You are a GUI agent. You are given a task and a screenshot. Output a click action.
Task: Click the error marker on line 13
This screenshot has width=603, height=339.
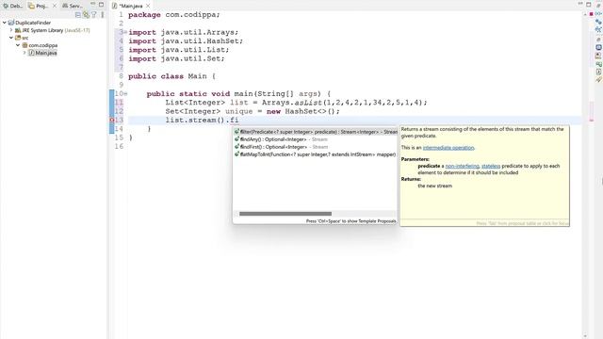point(112,120)
